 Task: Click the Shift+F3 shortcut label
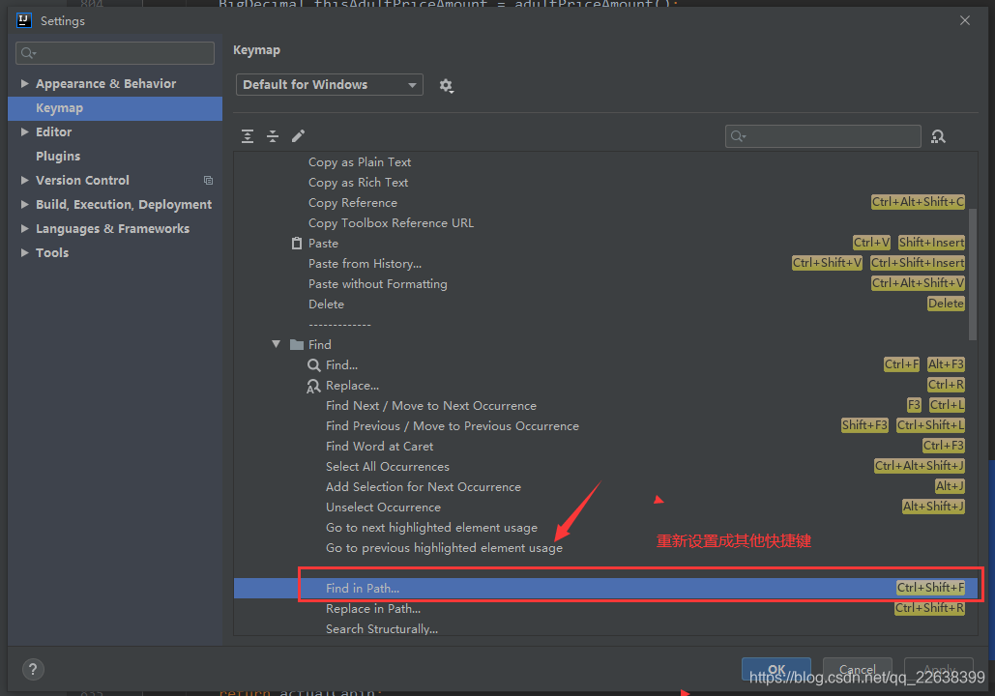click(864, 425)
